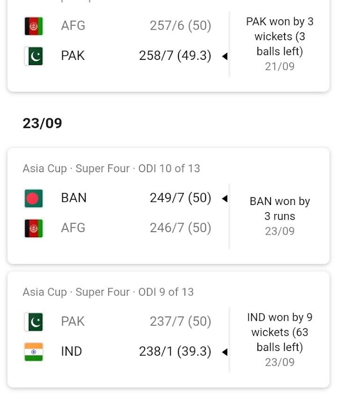Tap Afghanistan's 257/6 (50) score
The height and width of the screenshot is (403, 337).
[180, 26]
